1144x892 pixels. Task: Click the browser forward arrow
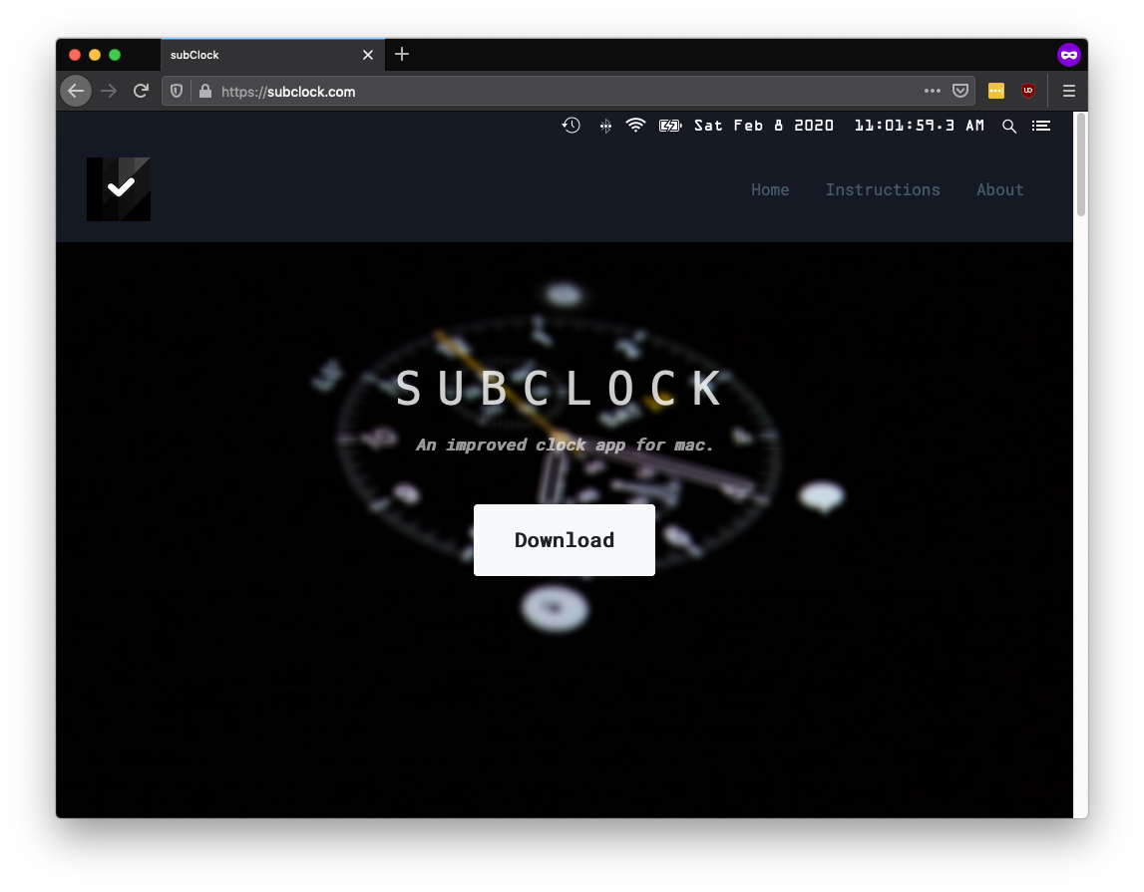(x=109, y=91)
